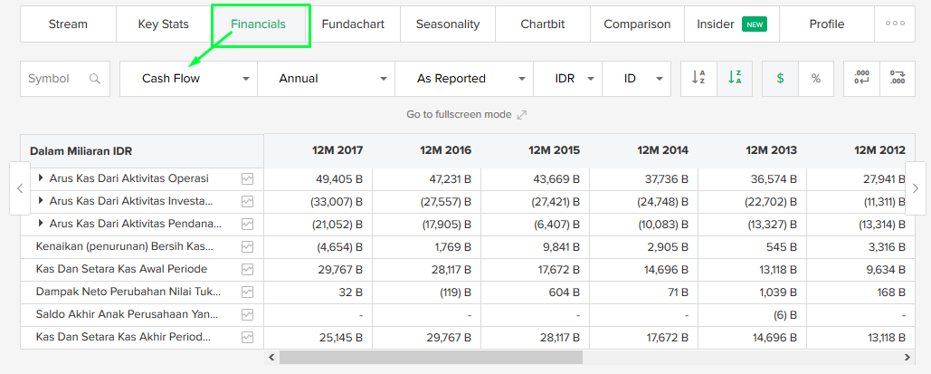Viewport: 931px width, 374px height.
Task: Show values in percent mode
Action: tap(816, 79)
